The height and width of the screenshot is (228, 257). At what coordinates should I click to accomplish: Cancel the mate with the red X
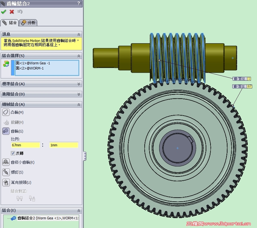12,12
